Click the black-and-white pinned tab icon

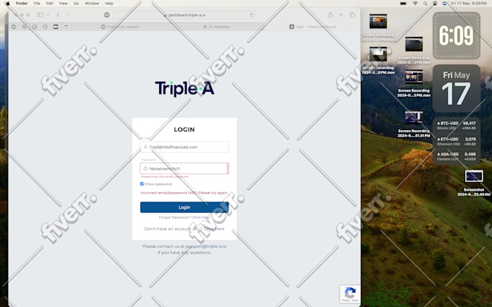coord(56,27)
